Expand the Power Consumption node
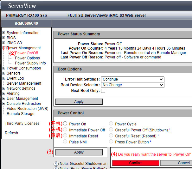This screenshot has width=192, height=169. 4,68
